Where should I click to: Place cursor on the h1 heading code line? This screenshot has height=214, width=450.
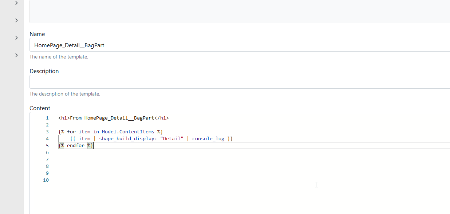(114, 118)
